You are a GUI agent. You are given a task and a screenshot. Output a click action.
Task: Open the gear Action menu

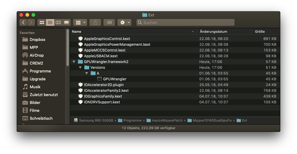(x=124, y=22)
